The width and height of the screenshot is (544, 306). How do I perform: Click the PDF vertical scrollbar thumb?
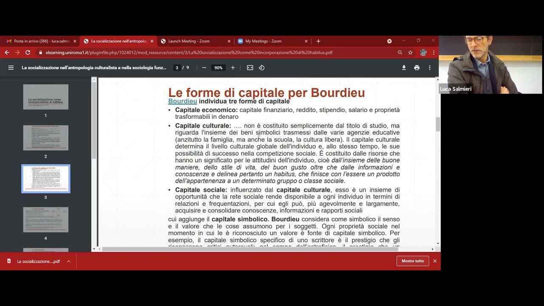point(437,125)
